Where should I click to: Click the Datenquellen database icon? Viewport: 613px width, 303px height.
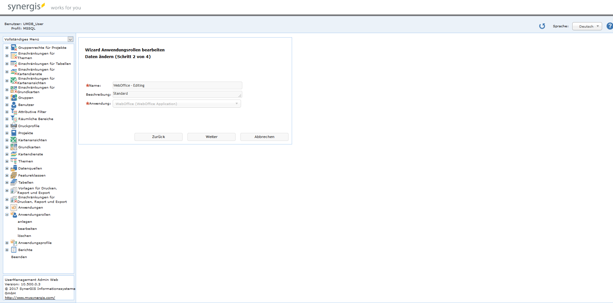coord(14,168)
